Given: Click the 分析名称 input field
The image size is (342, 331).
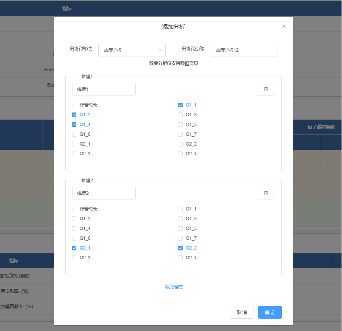Looking at the screenshot, I should click(244, 50).
